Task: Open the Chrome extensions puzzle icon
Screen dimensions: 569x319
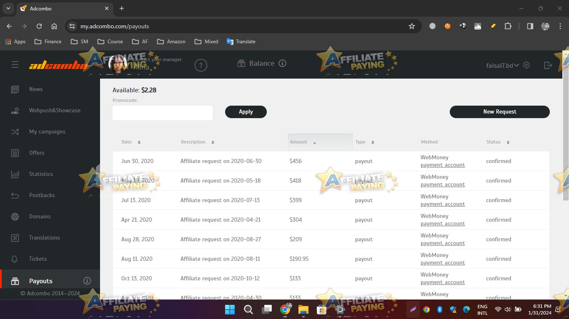Action: [x=508, y=26]
